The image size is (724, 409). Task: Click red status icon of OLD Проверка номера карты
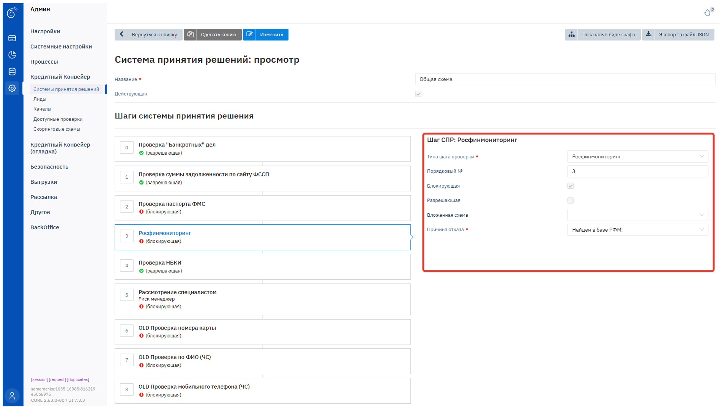point(141,336)
